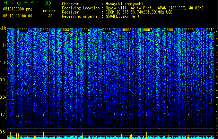
Task: Click the 0.8 kHz axis tick label
Action: [3, 97]
